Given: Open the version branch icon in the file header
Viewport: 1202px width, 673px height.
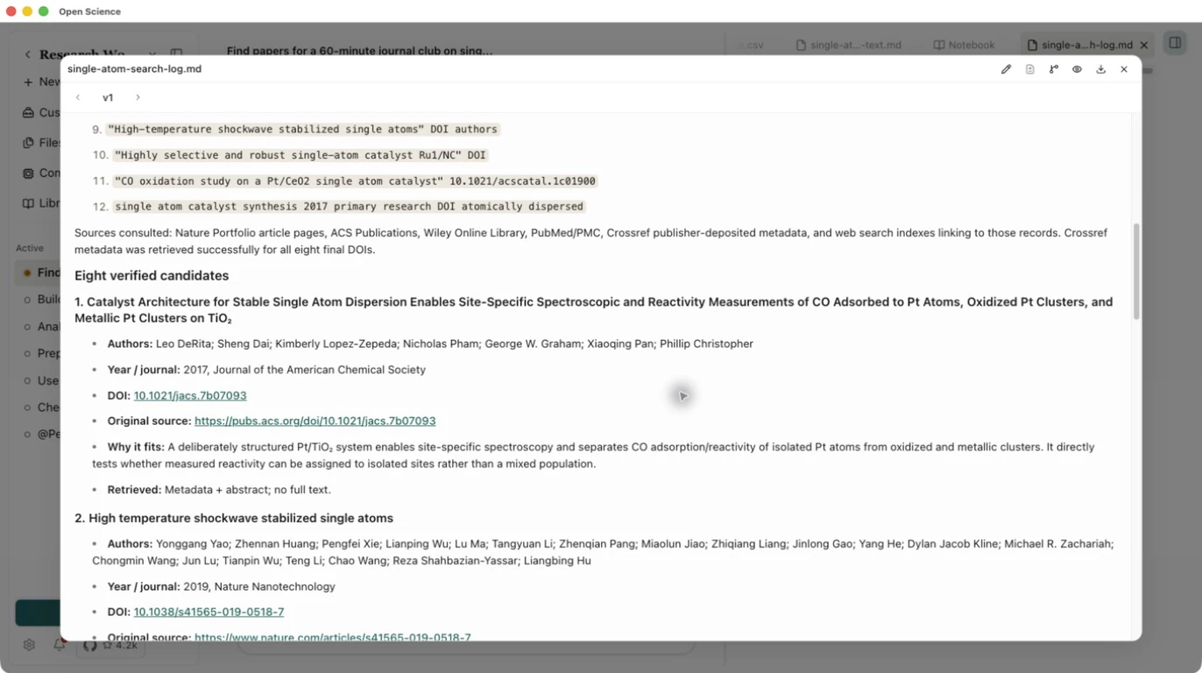Looking at the screenshot, I should coord(1053,69).
